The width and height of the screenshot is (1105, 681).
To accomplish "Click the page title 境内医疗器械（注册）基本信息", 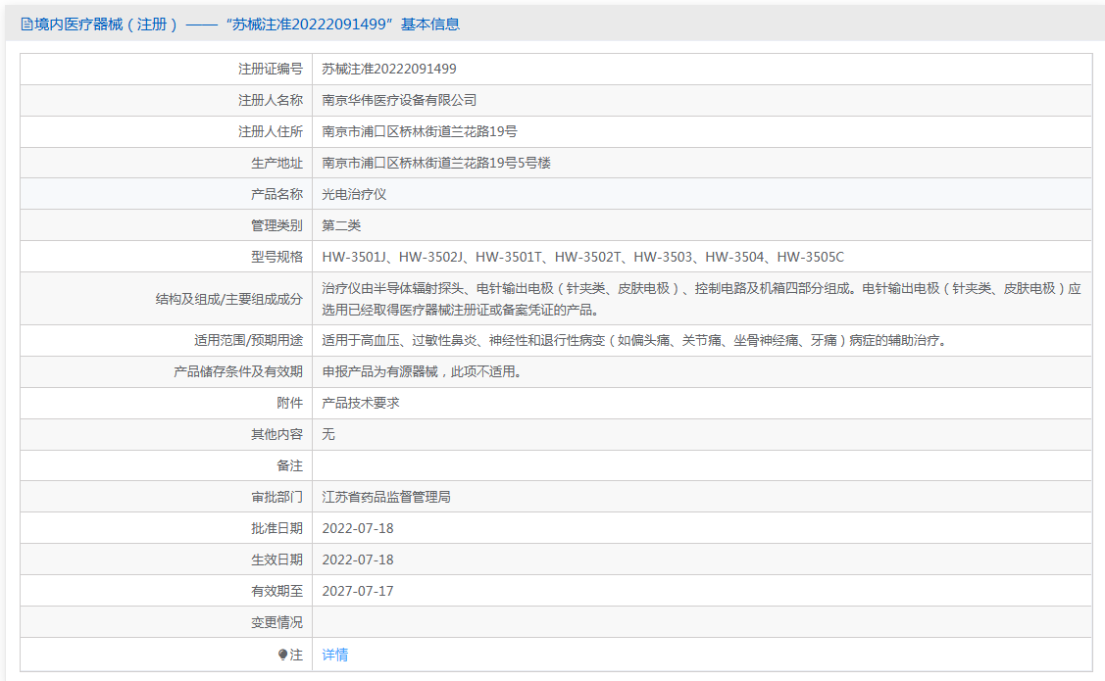I will [239, 24].
